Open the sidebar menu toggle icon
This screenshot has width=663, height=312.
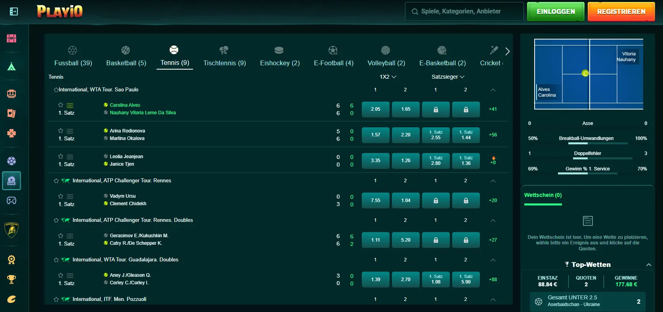point(14,11)
